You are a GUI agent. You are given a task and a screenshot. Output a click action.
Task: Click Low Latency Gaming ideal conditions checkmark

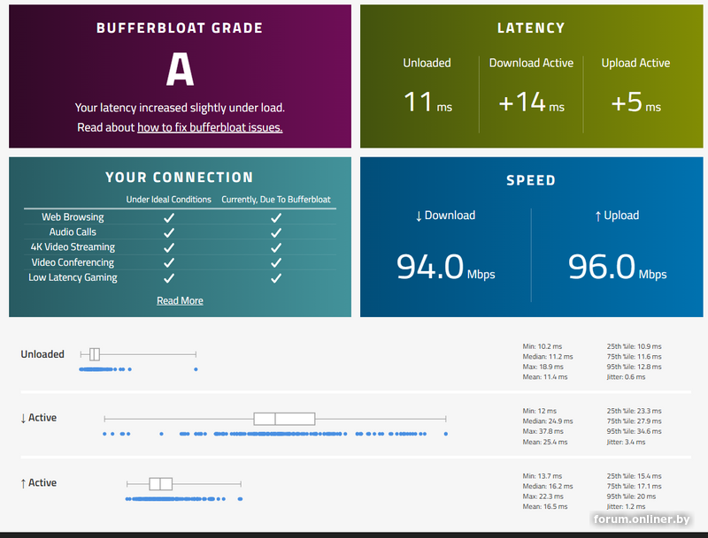click(169, 278)
